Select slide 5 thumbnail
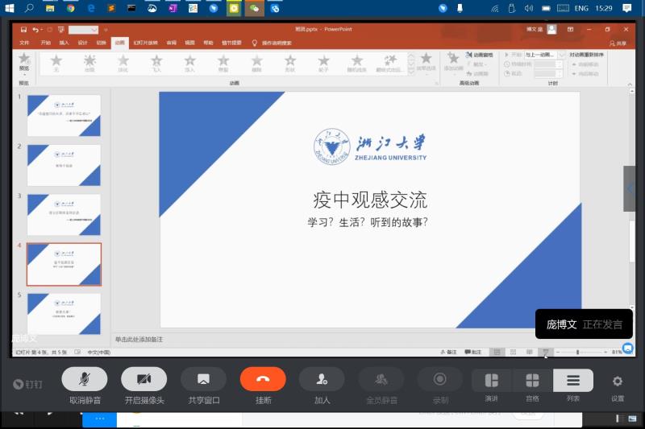 (x=64, y=314)
